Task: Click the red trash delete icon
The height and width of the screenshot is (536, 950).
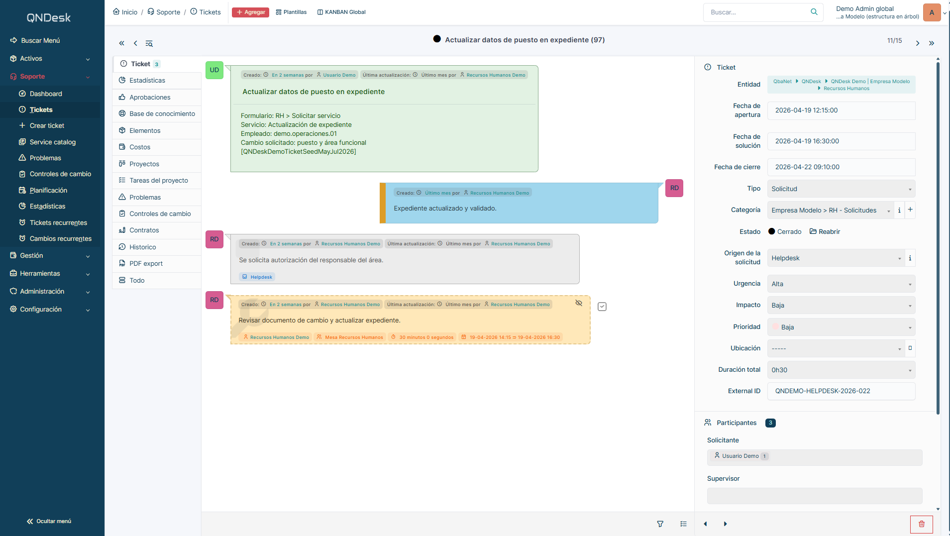Action: 921,524
